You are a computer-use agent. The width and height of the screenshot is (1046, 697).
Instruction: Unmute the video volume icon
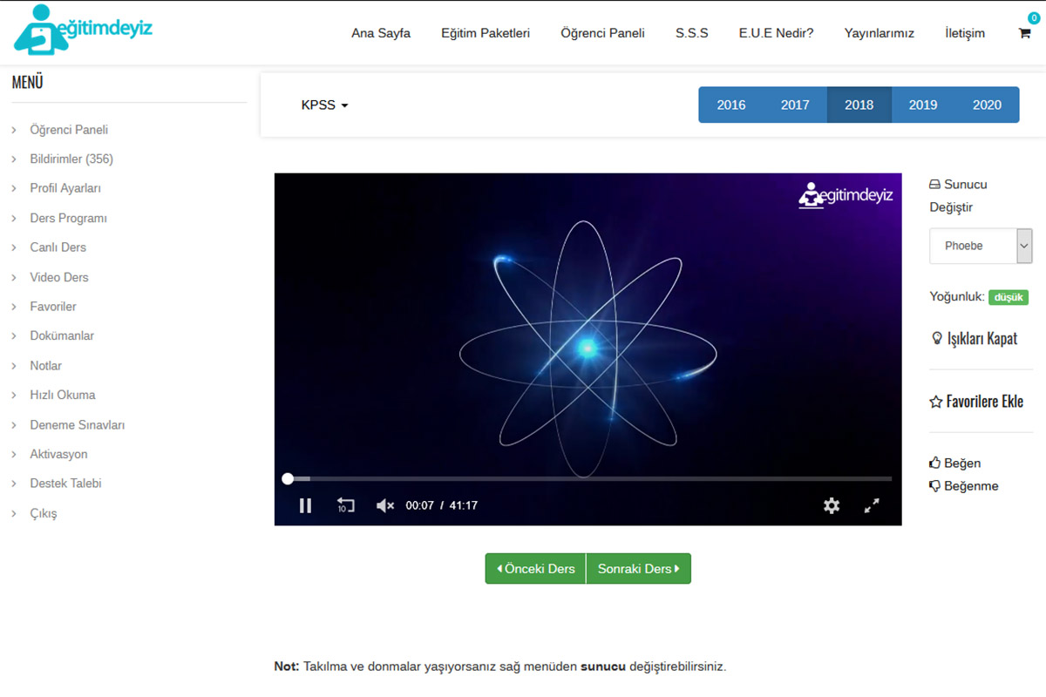coord(384,505)
